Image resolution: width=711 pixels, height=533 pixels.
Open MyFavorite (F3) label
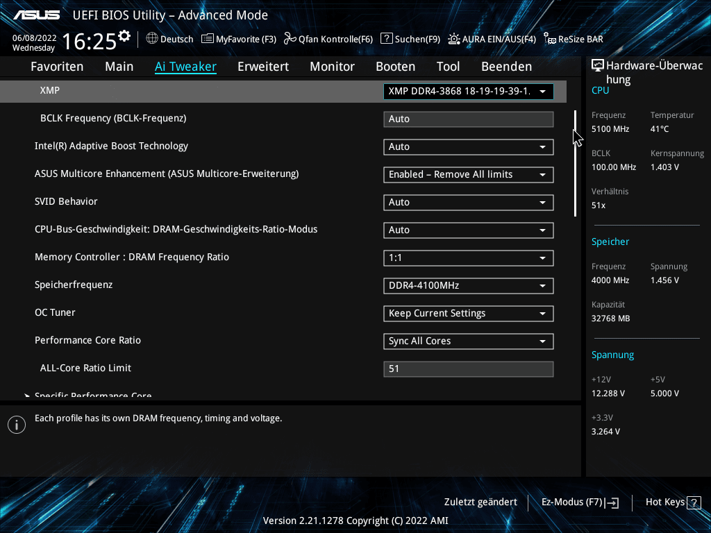pos(246,40)
